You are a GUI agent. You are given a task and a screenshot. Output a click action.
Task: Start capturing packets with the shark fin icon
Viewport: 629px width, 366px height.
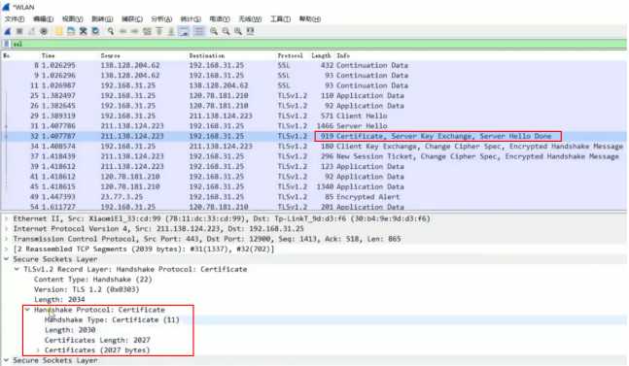coord(7,31)
